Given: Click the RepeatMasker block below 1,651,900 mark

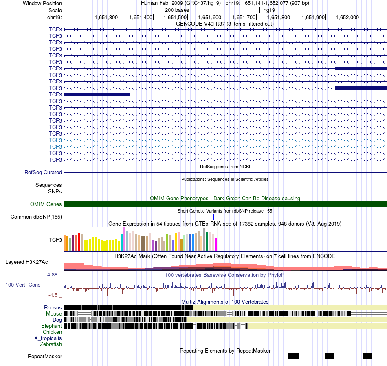Looking at the screenshot, I should (x=330, y=356).
